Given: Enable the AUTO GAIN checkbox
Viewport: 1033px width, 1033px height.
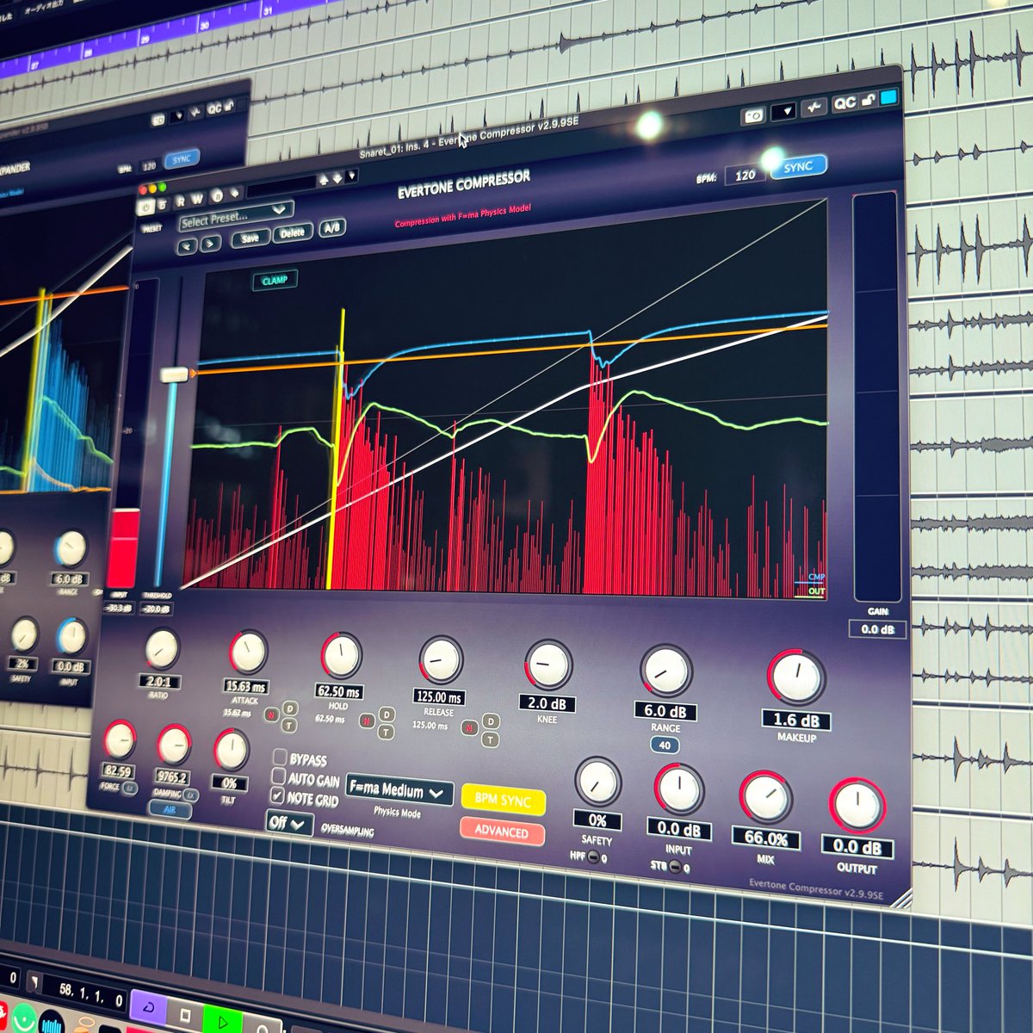Looking at the screenshot, I should (278, 776).
